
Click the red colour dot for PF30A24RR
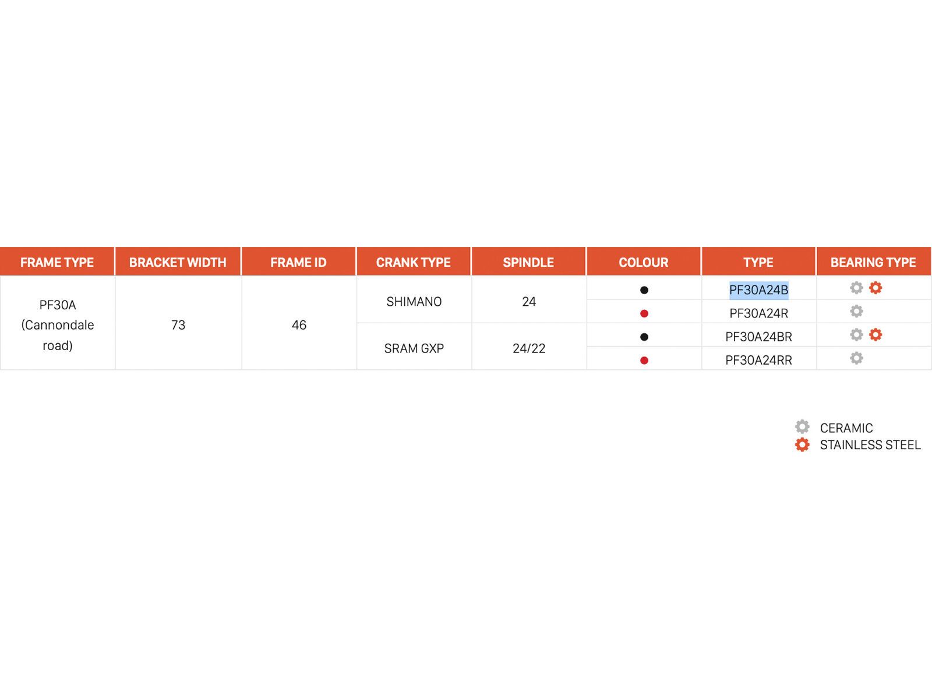point(644,361)
